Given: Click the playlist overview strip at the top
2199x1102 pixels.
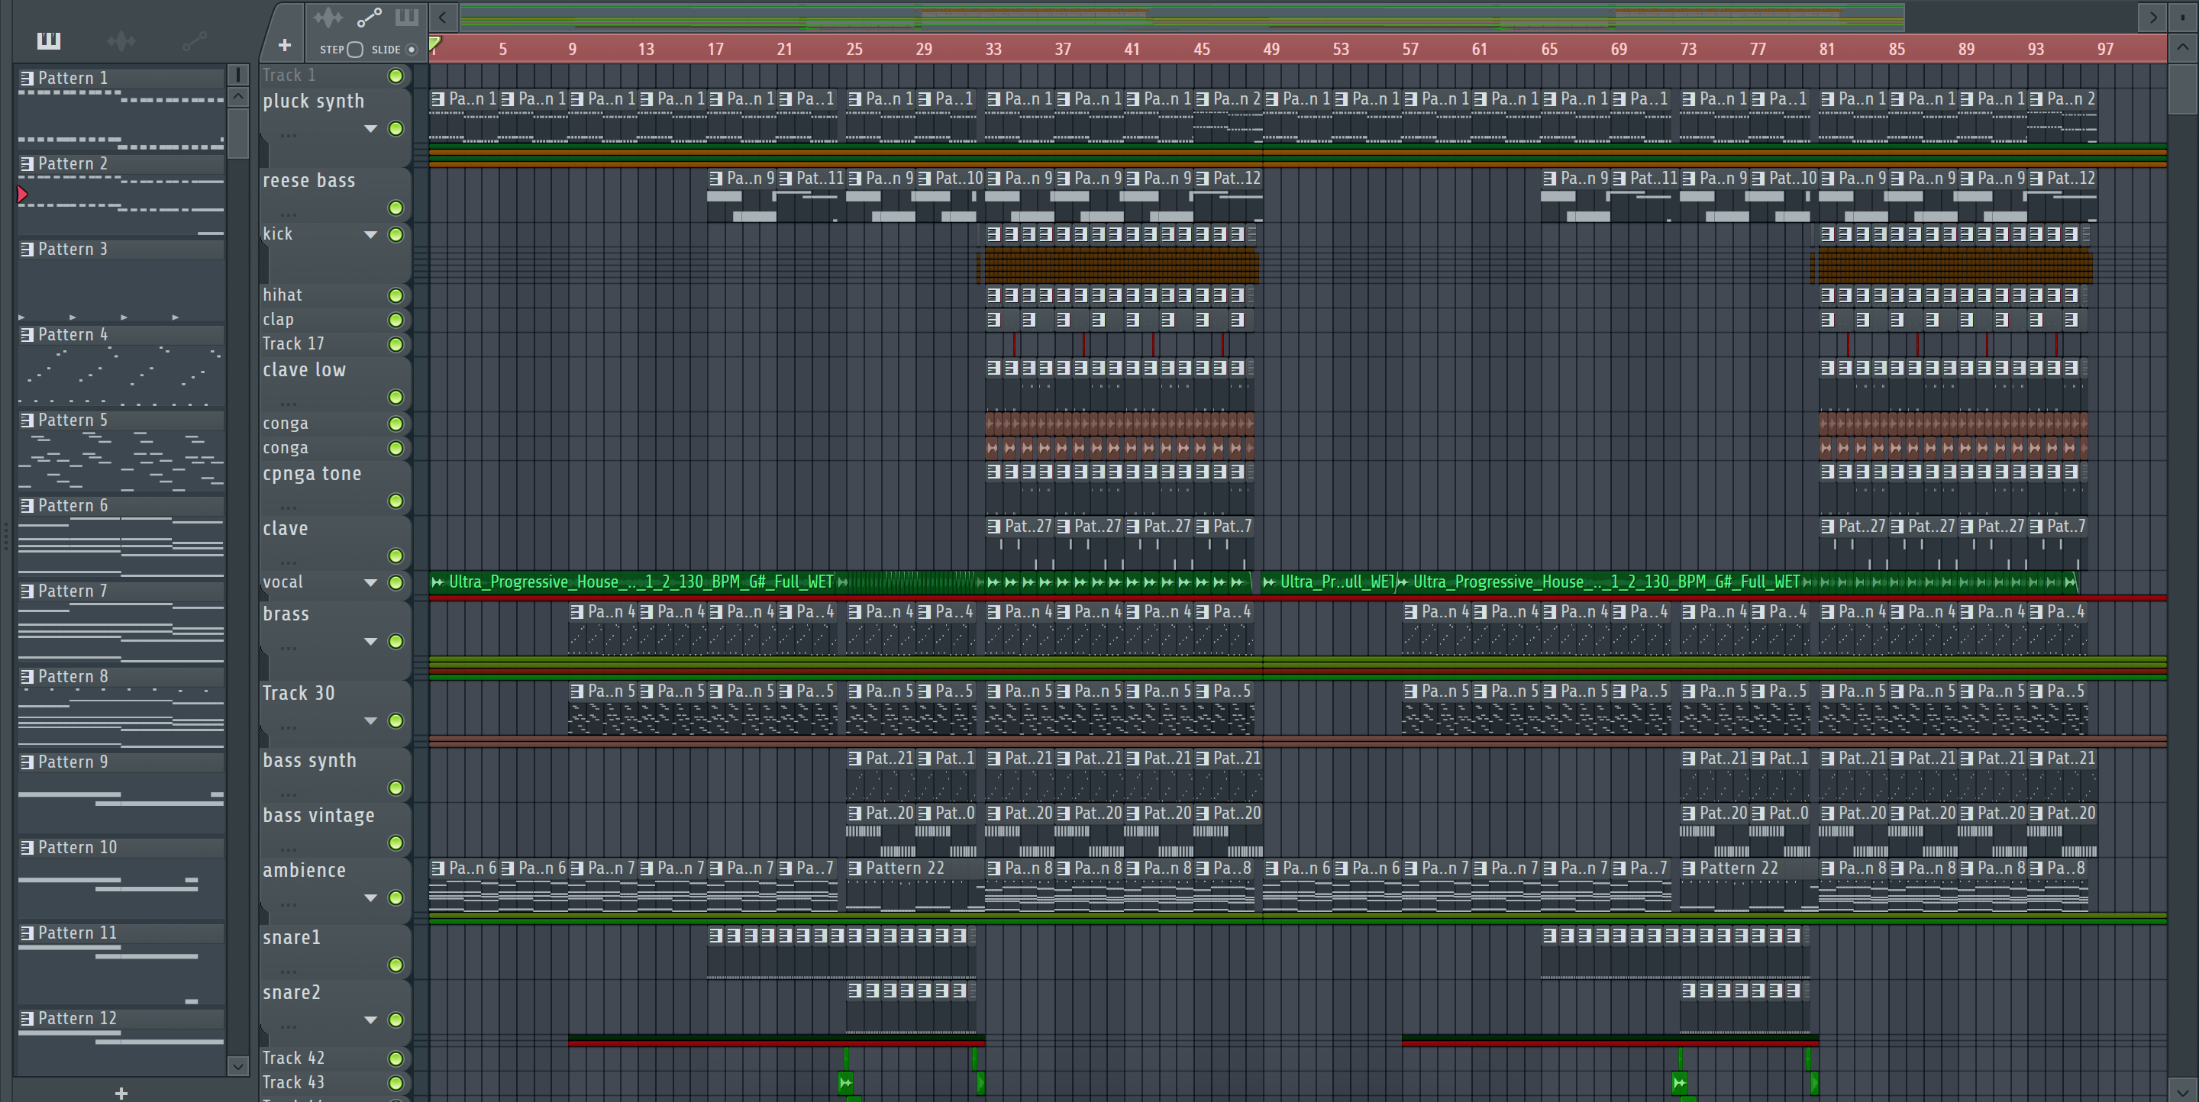Looking at the screenshot, I should (1181, 17).
